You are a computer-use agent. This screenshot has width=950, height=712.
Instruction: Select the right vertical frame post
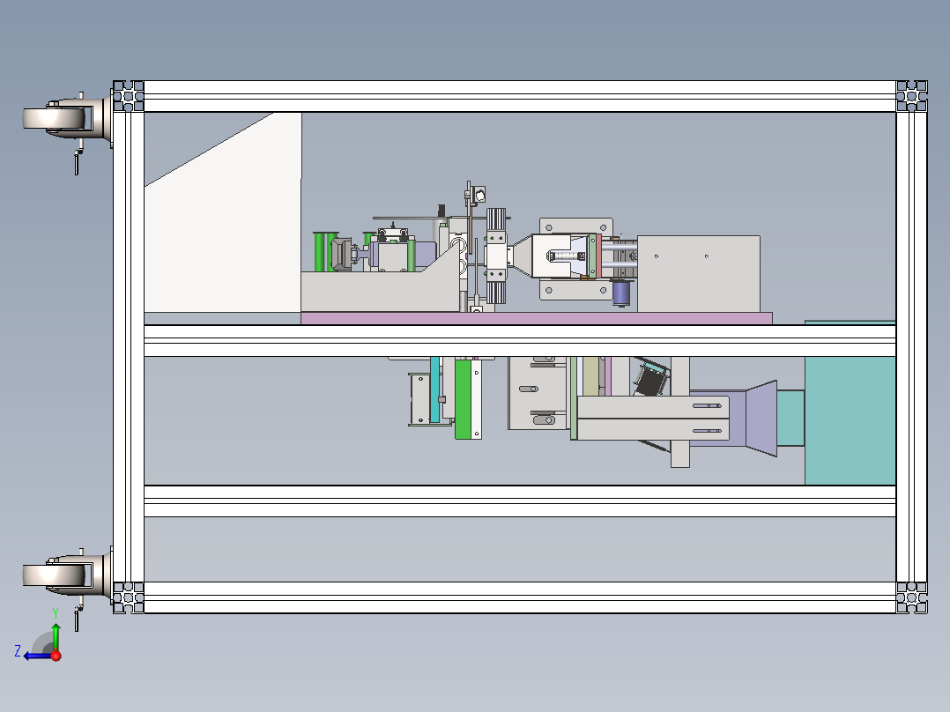point(912,346)
